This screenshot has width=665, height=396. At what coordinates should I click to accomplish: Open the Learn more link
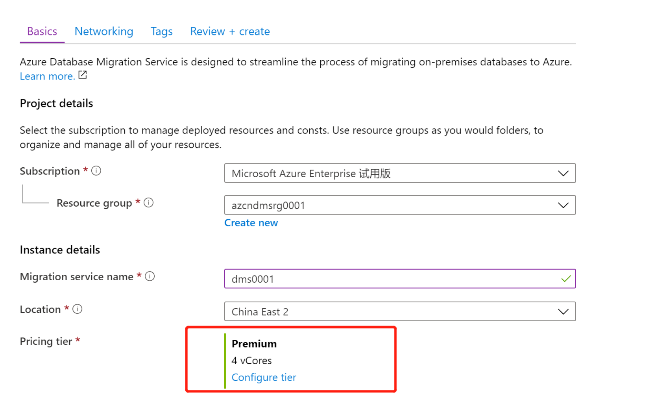tap(47, 76)
